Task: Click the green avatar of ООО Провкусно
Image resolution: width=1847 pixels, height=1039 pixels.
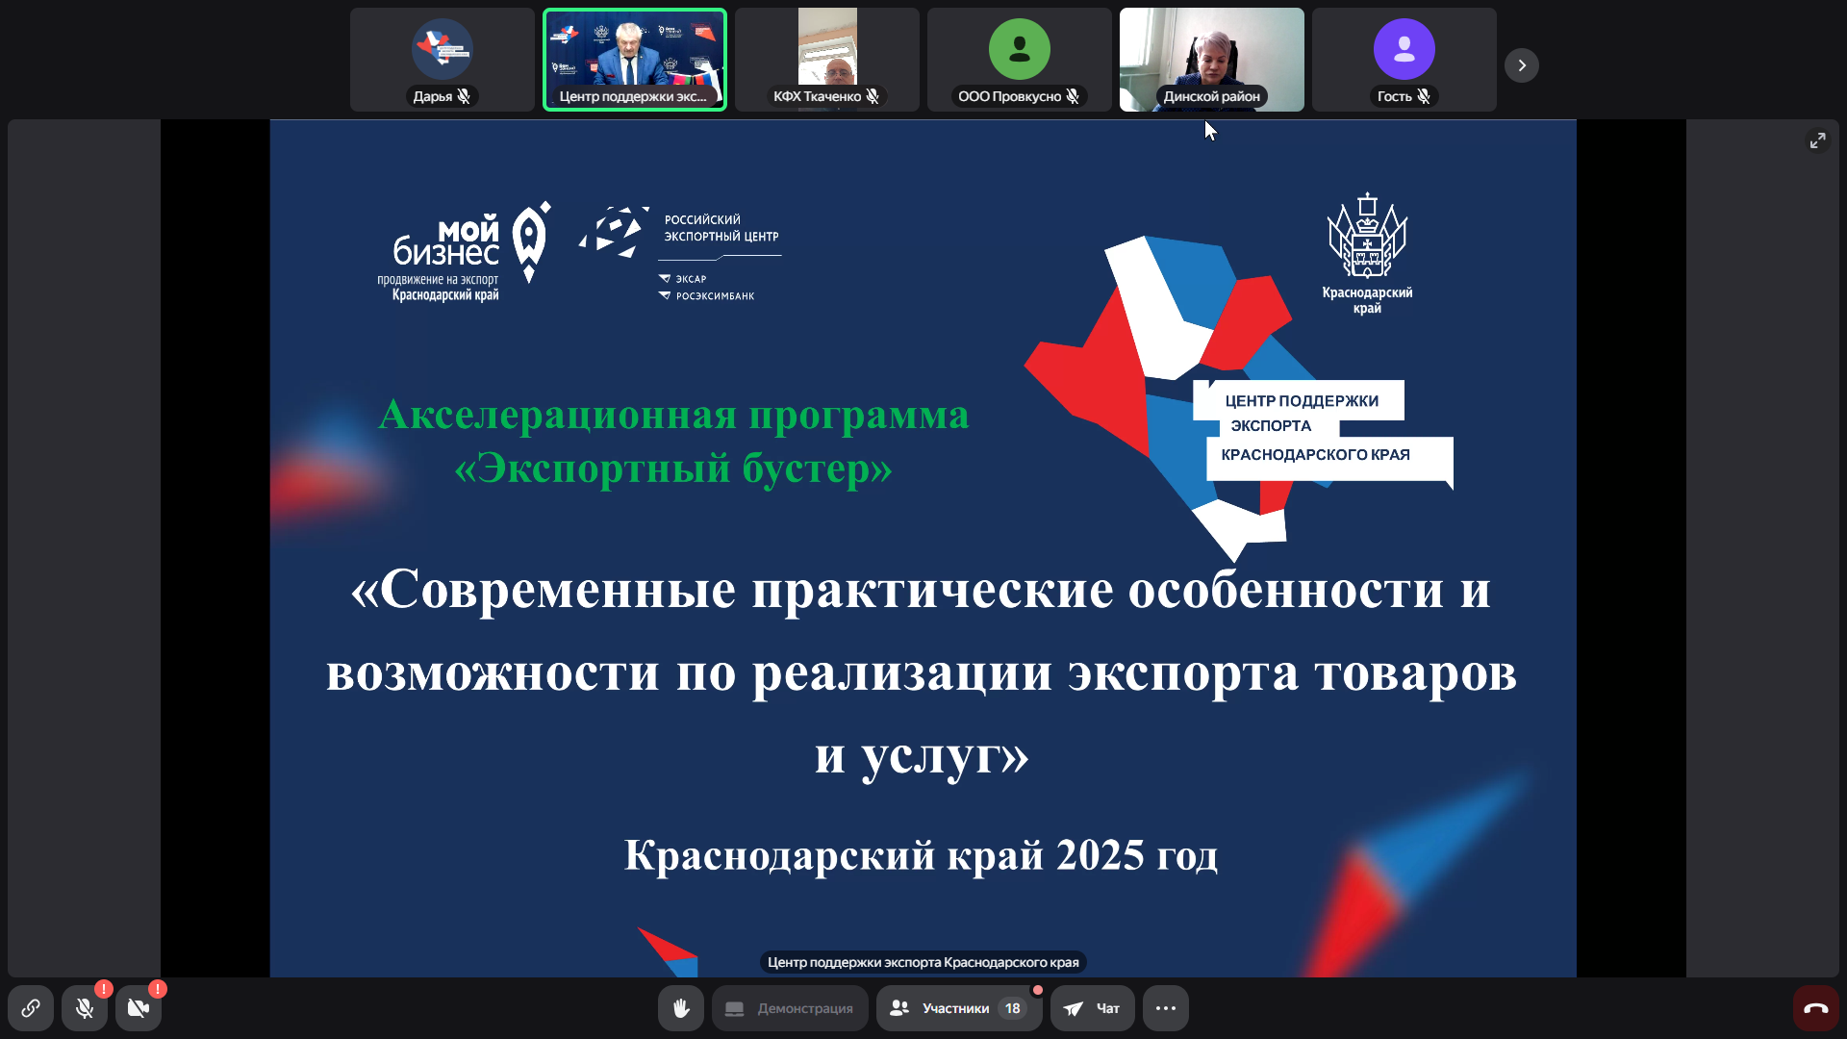Action: [1019, 49]
